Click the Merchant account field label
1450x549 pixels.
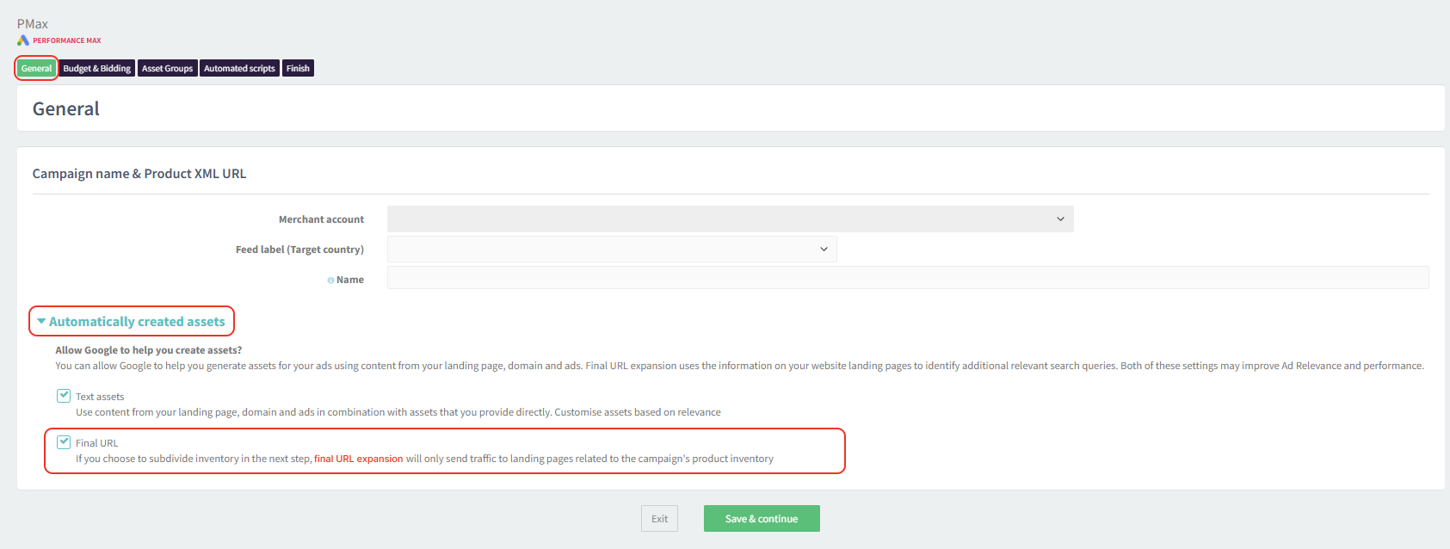[x=321, y=219]
